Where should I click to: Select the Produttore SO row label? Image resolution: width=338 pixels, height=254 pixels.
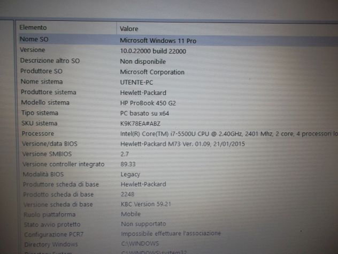(x=41, y=71)
